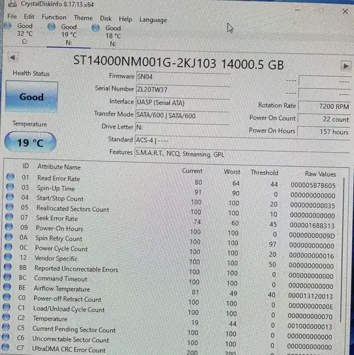354x355 pixels.
Task: Click status icon for Power Cycle Count
Action: coord(9,247)
